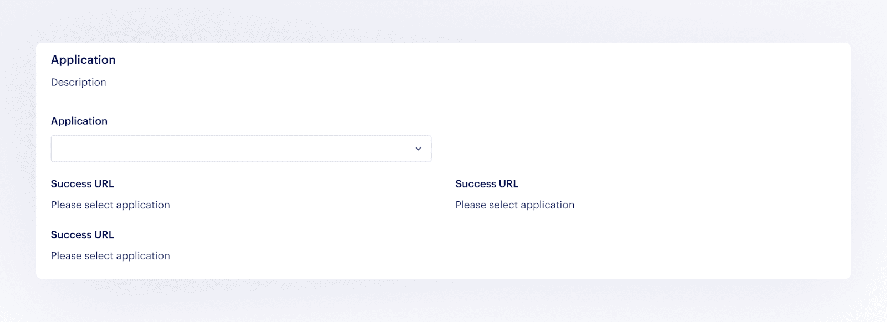The height and width of the screenshot is (322, 887).
Task: Click the empty area beside the dropdown
Action: pos(610,148)
